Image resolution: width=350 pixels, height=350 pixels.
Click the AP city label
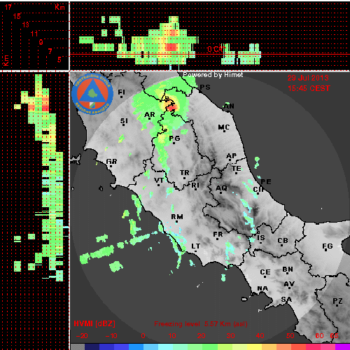pyautogui.click(x=232, y=156)
